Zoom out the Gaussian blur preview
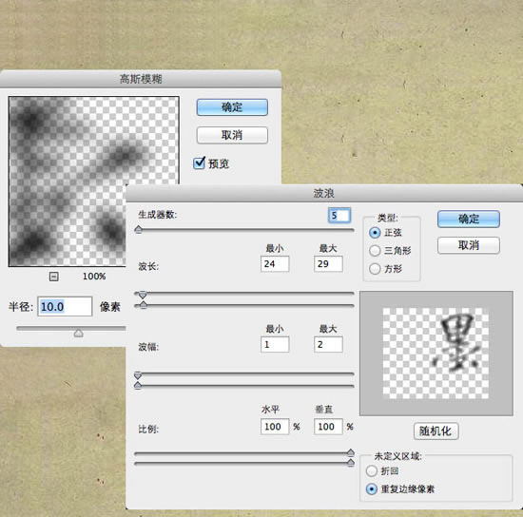The image size is (523, 517). tap(53, 277)
